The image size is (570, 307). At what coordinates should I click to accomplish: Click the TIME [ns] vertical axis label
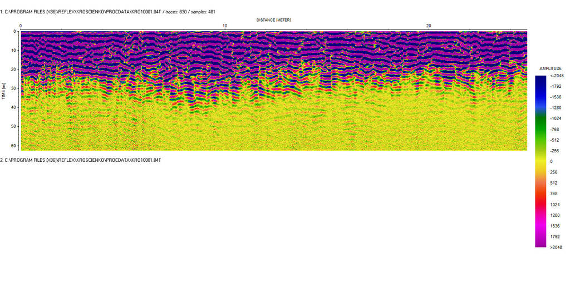(4, 91)
